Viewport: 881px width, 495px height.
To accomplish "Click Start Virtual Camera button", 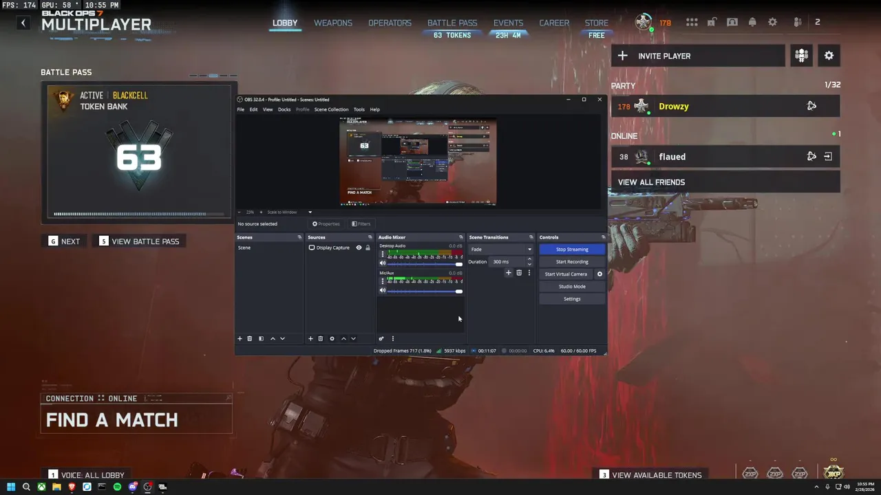I will tap(566, 274).
